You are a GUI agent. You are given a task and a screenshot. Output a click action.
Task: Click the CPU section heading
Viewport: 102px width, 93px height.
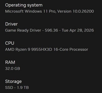tap(10, 43)
